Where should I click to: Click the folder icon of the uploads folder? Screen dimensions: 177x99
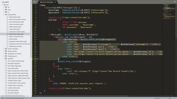6,59
